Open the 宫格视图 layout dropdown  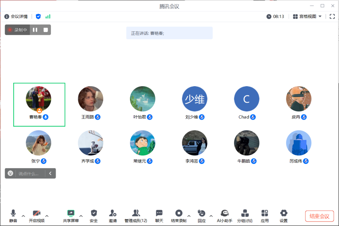tap(307, 16)
